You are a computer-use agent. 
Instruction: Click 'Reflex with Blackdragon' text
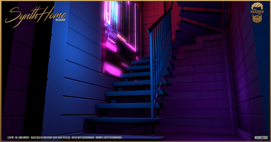[83, 138]
